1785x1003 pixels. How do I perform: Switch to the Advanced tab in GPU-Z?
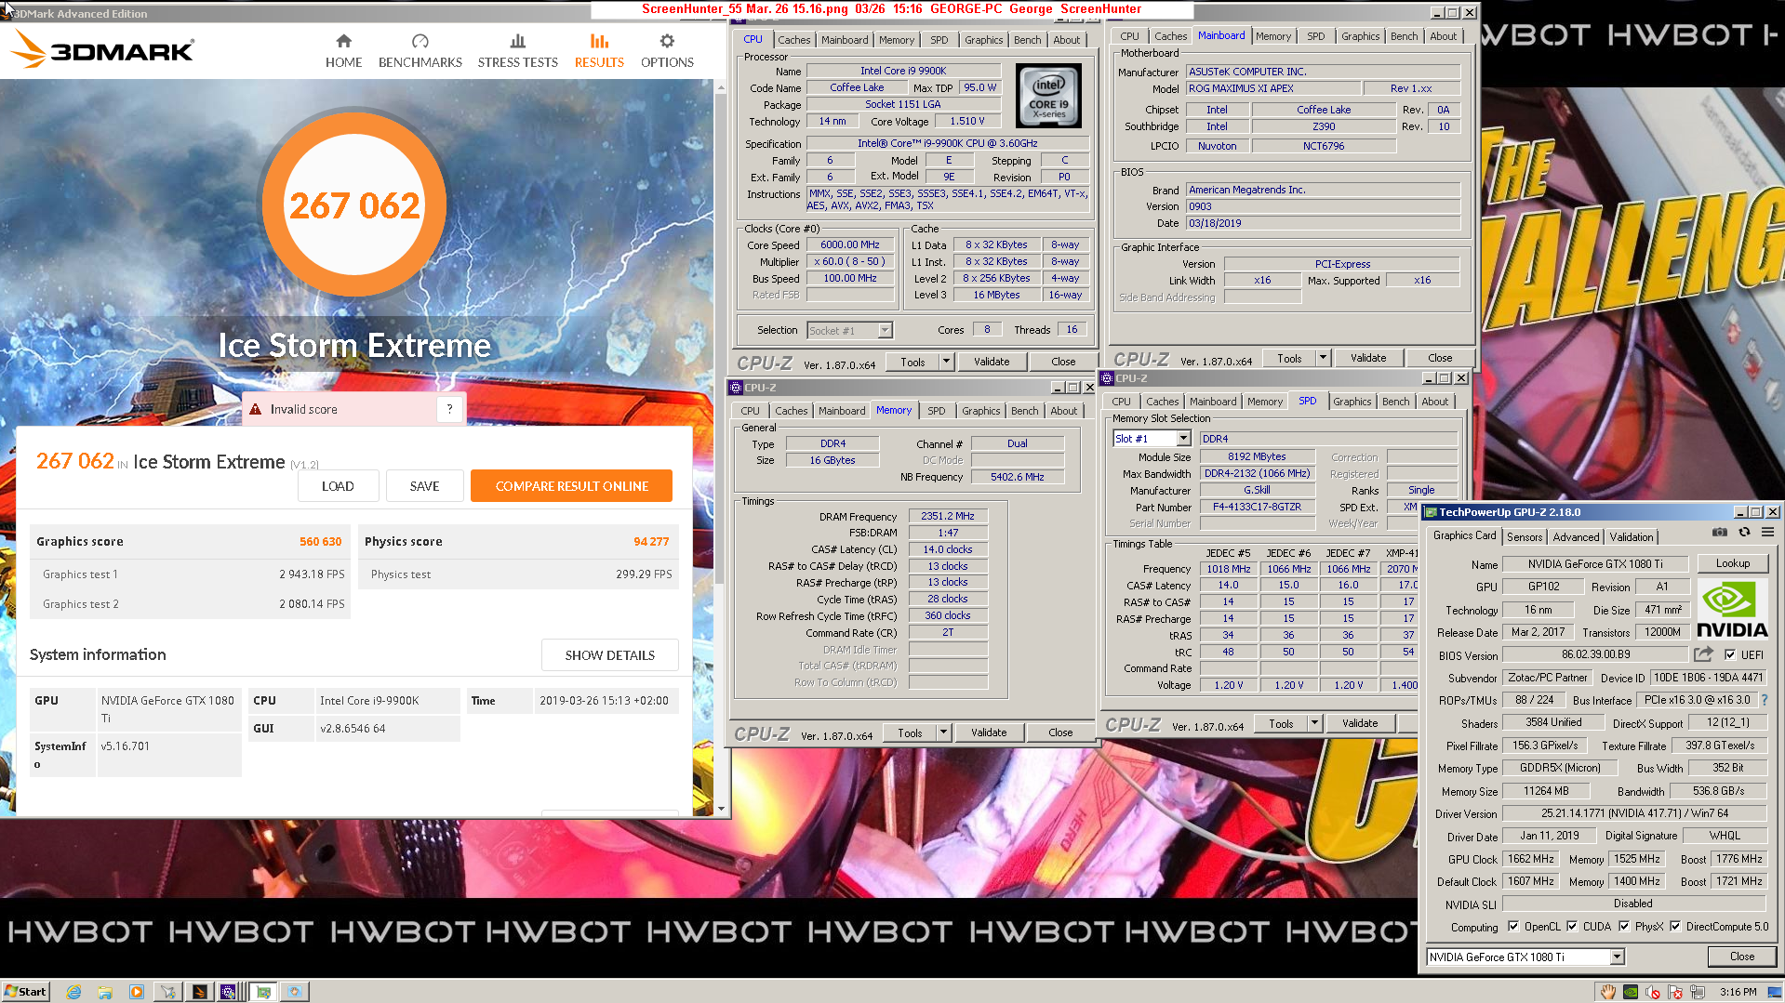tap(1576, 536)
